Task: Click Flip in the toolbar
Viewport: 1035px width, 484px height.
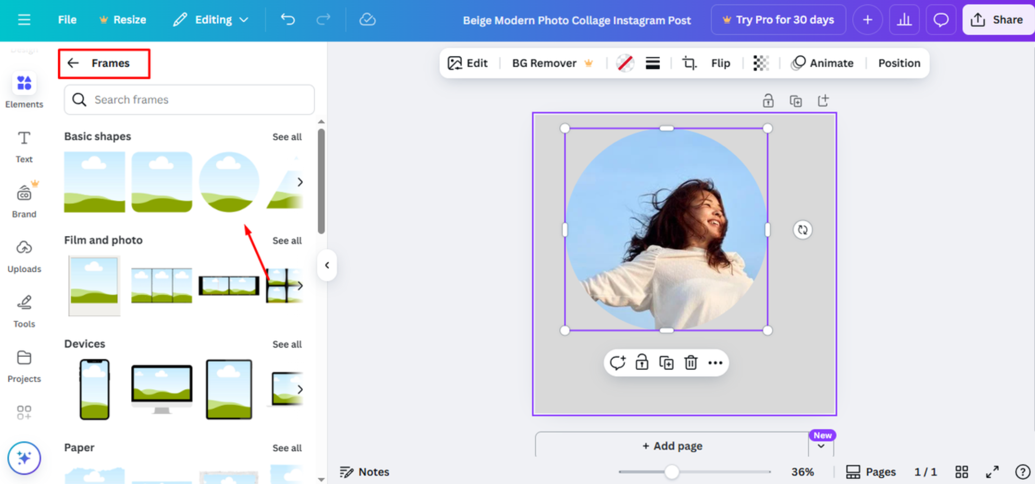Action: point(720,63)
